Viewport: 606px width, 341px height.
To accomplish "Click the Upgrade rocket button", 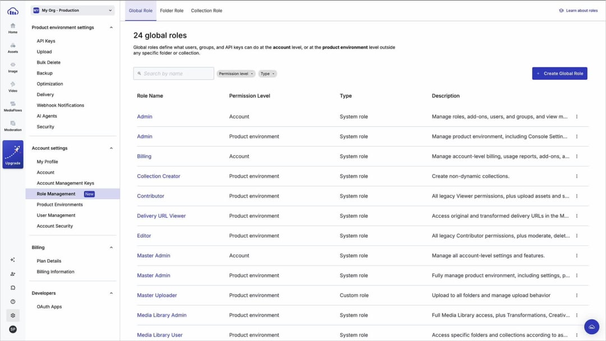I will coord(13,154).
